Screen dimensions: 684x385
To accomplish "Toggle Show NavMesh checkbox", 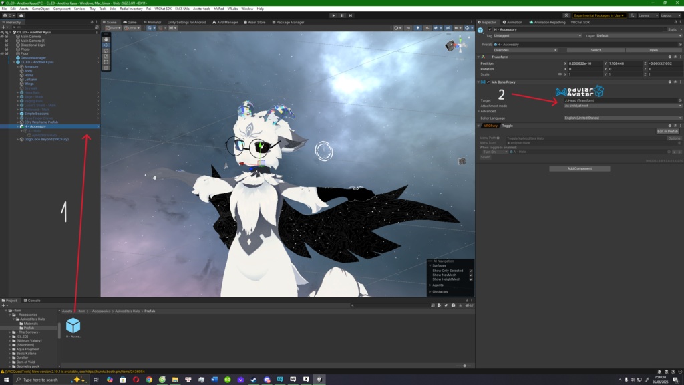I will point(471,275).
